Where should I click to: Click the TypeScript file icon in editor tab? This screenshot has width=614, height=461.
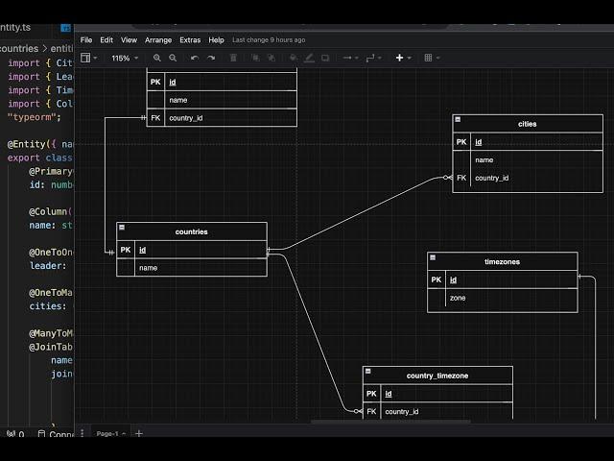pyautogui.click(x=66, y=28)
